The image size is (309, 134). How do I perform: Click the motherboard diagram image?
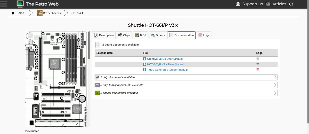click(56, 79)
